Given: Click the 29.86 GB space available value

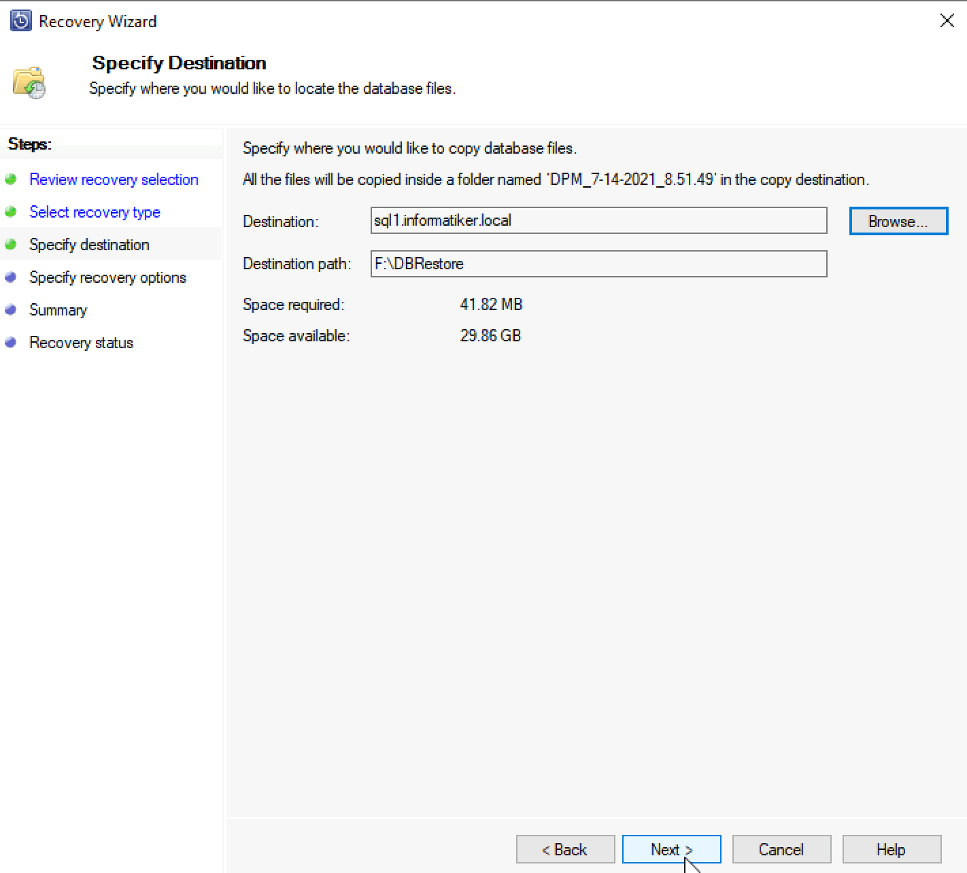Looking at the screenshot, I should [x=490, y=335].
